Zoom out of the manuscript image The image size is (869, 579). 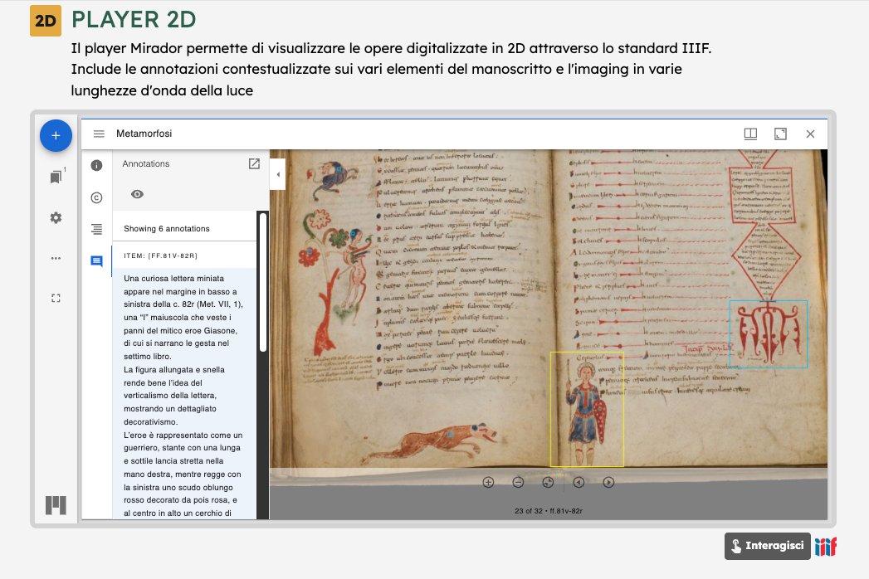tap(518, 482)
